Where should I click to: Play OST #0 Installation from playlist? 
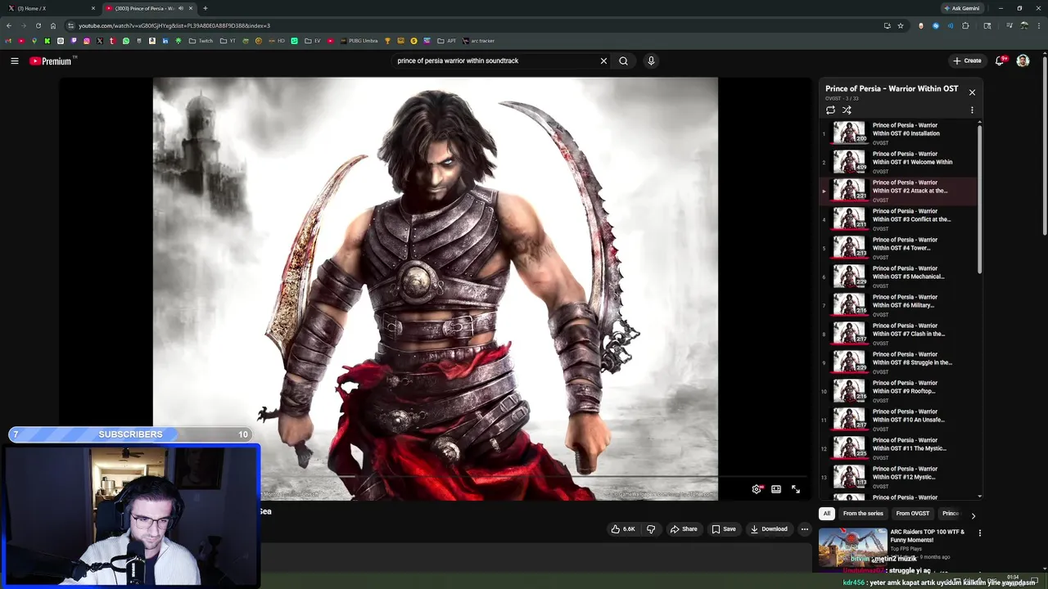click(898, 133)
